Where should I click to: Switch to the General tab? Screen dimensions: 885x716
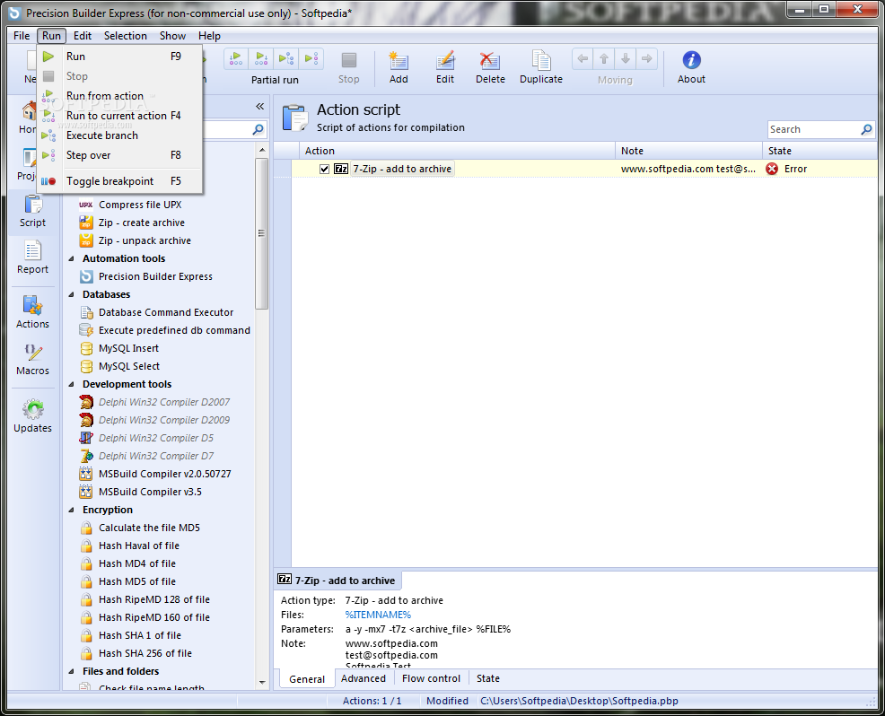click(x=306, y=678)
